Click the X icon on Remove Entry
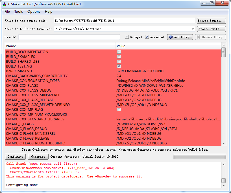The image size is (231, 193). [x=199, y=37]
